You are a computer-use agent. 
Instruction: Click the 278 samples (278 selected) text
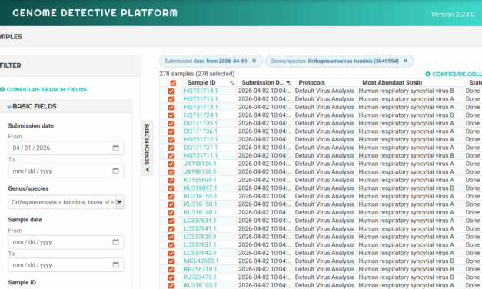pos(197,74)
